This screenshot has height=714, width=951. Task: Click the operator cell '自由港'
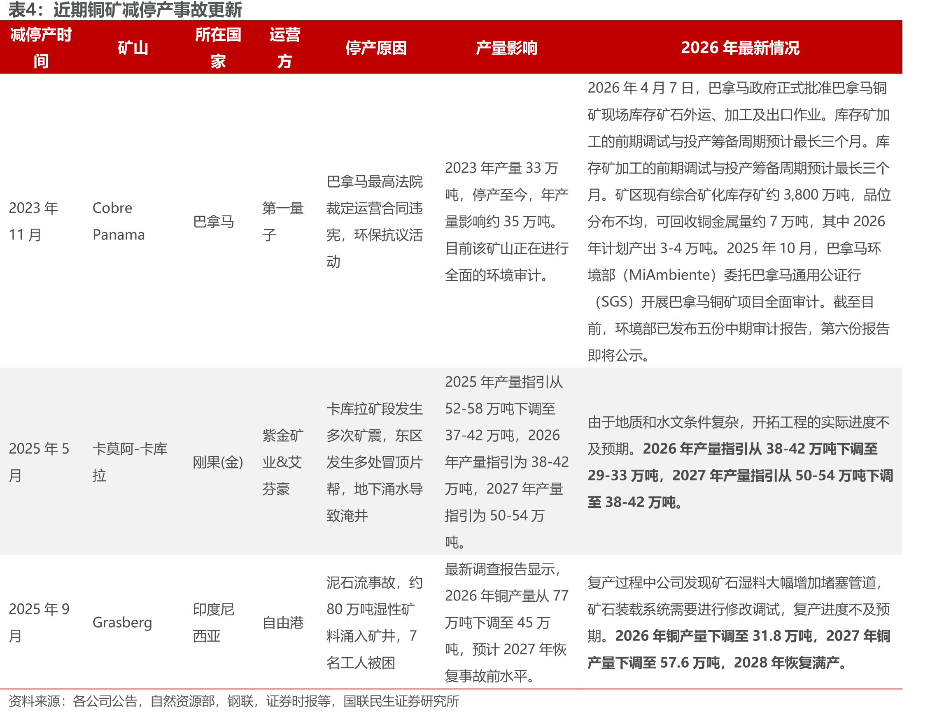coord(283,623)
